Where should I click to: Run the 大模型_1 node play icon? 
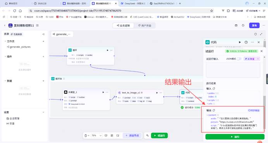[103, 92]
